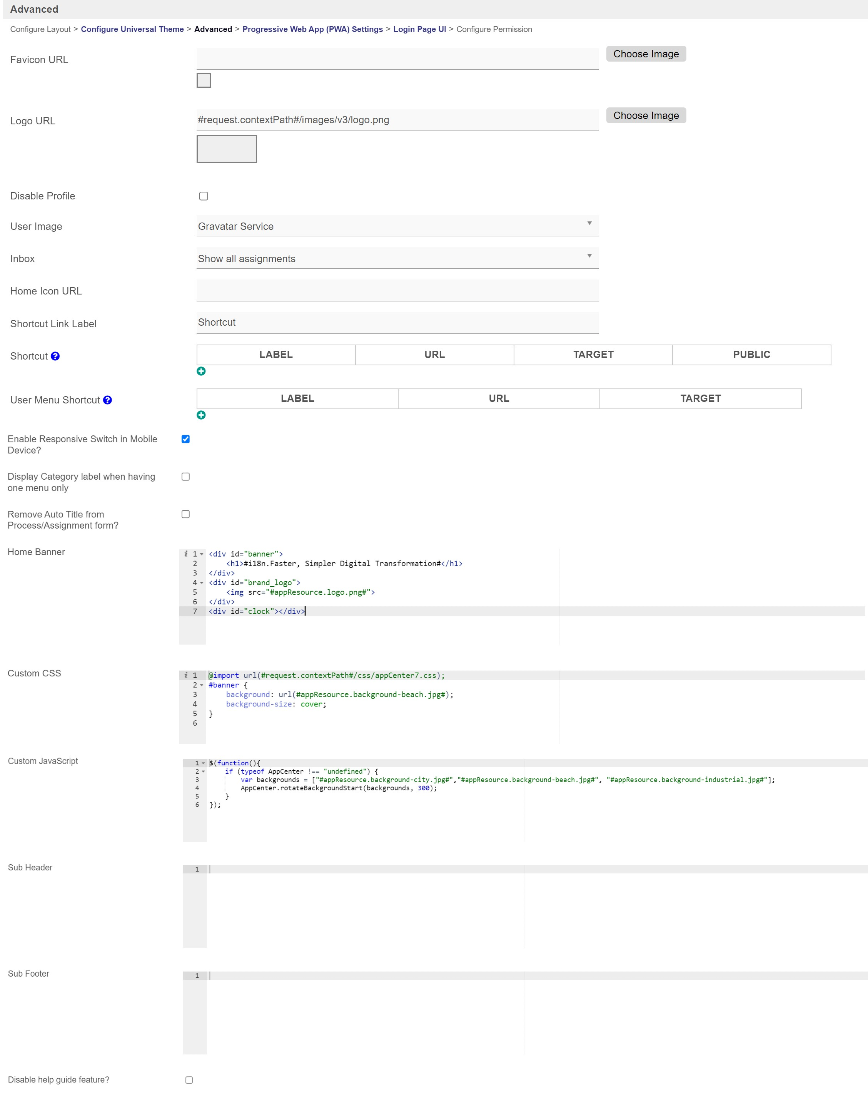Image resolution: width=868 pixels, height=1096 pixels.
Task: Click into the Home Icon URL field
Action: click(x=397, y=291)
